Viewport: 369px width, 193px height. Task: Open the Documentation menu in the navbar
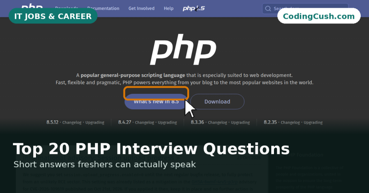103,8
